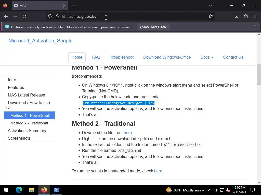Open the Contact Us nav link
The width and height of the screenshot is (261, 195).
[233, 57]
